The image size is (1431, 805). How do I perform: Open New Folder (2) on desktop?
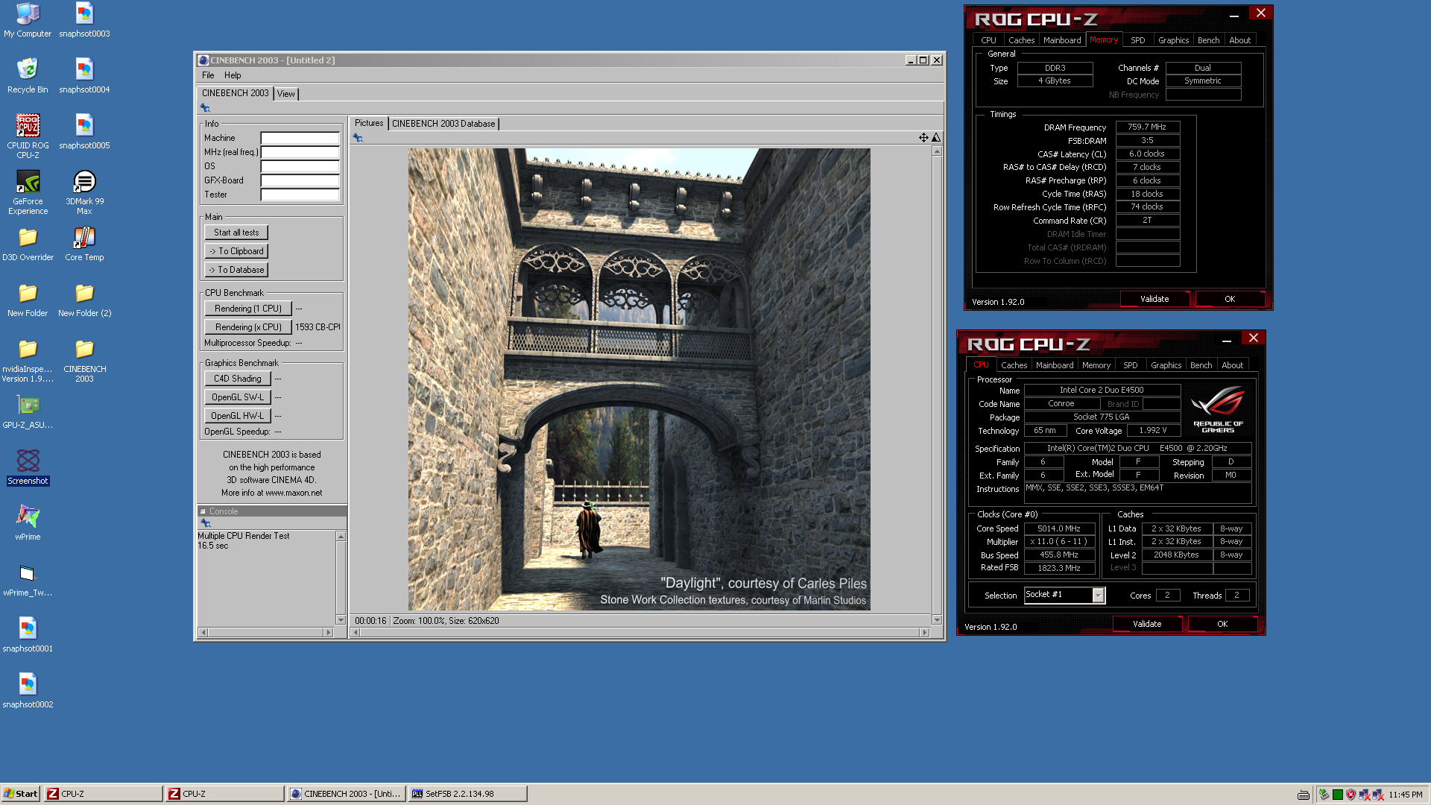pos(84,300)
